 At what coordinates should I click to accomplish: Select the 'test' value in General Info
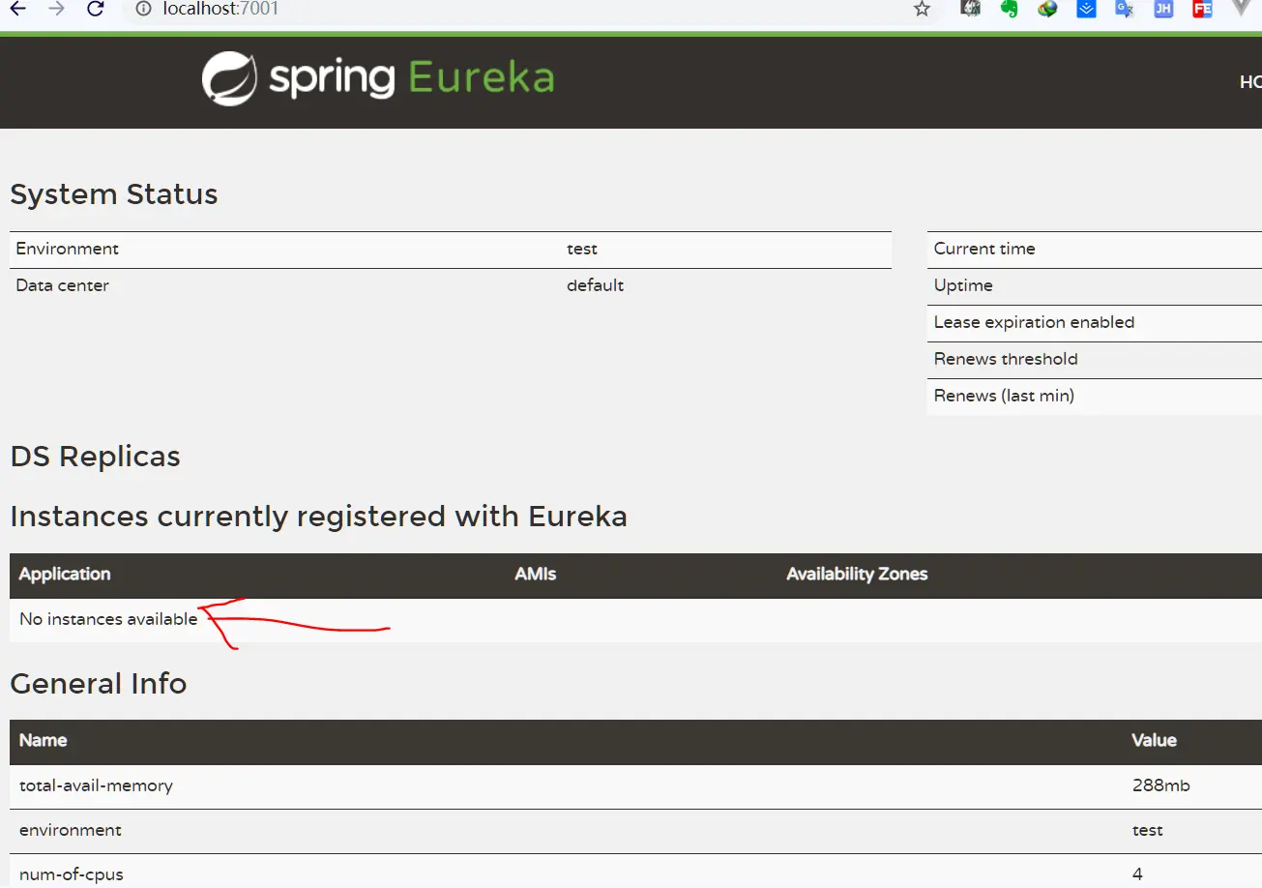(x=1147, y=830)
